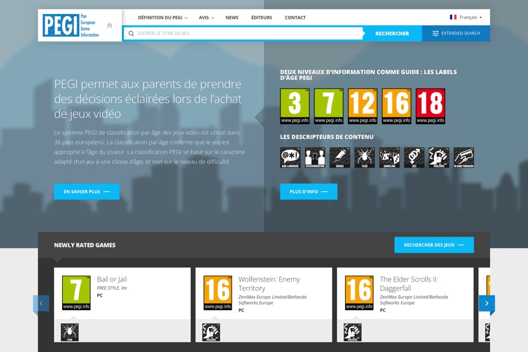Click the Discrimination descriptor icon
This screenshot has width=528, height=352.
pyautogui.click(x=314, y=157)
